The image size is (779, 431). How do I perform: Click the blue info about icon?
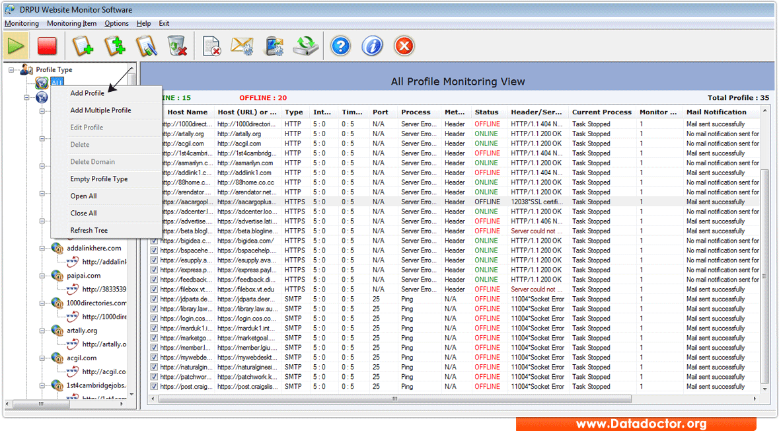click(372, 46)
